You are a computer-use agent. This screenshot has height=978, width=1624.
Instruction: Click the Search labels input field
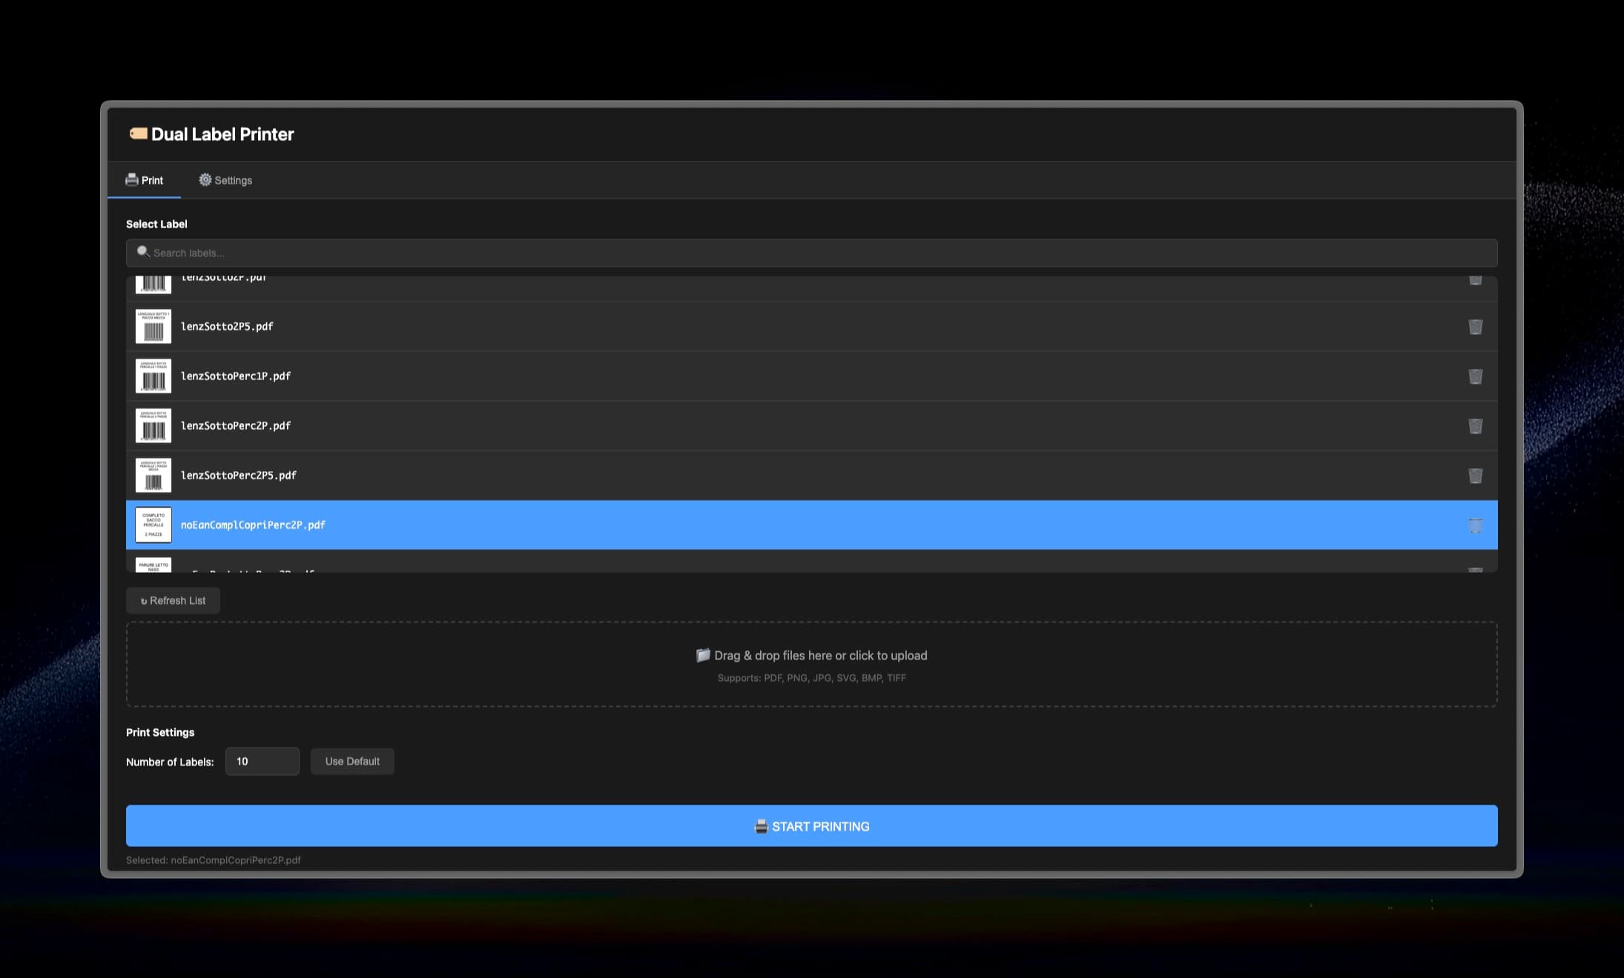811,253
